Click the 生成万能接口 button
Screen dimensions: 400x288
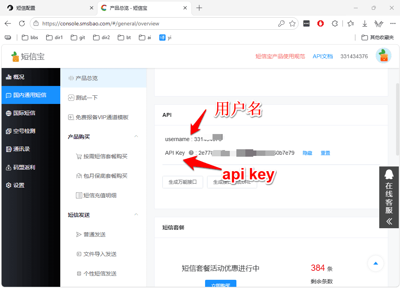[183, 182]
